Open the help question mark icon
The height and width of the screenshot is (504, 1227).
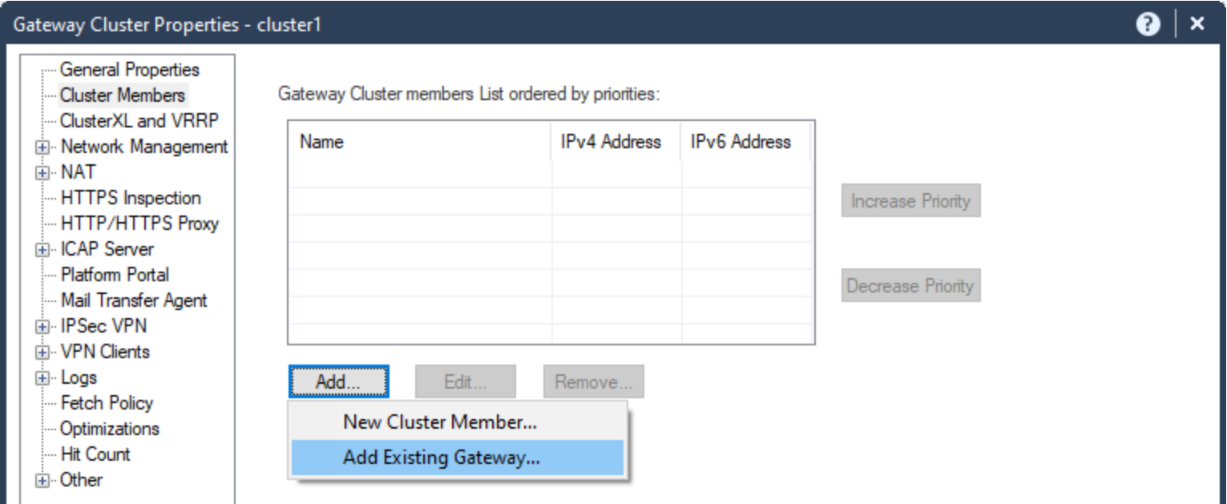[x=1148, y=25]
